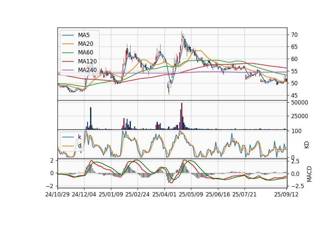The image size is (319, 229).
Task: Click the MACD left axis tick −2
Action: tap(50, 186)
